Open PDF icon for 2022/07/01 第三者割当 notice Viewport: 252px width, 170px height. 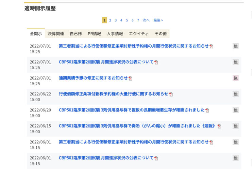click(211, 46)
